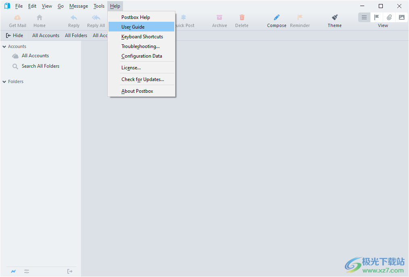409x277 pixels.
Task: Open Search All Folders in the sidebar
Action: [40, 66]
